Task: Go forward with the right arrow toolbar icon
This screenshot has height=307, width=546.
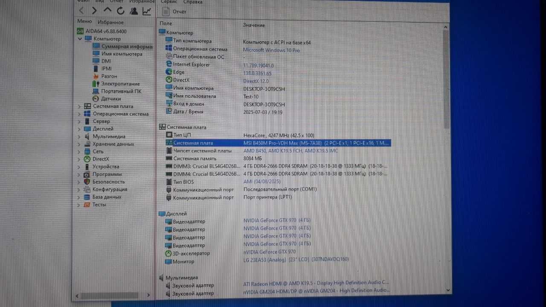Action: point(95,11)
